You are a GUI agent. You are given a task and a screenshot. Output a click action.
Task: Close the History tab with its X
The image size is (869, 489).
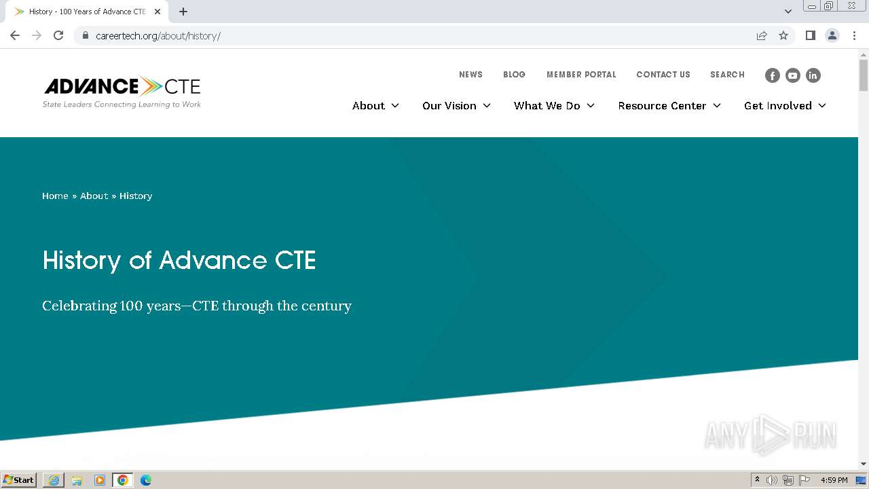pyautogui.click(x=158, y=12)
